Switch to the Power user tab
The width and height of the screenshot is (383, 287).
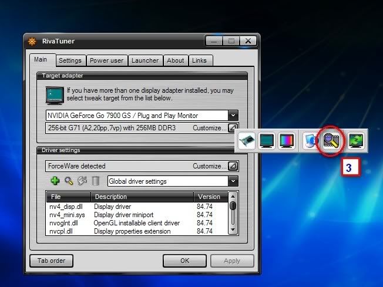(x=107, y=60)
